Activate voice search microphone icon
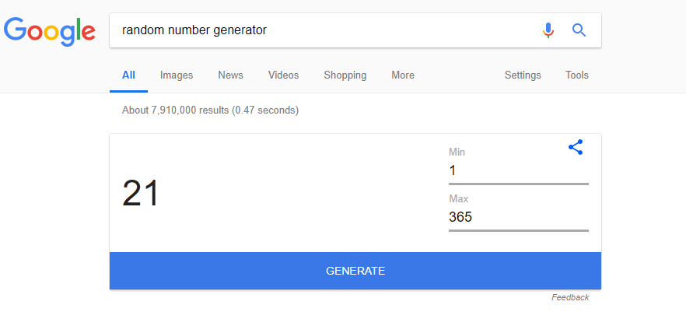 [548, 30]
